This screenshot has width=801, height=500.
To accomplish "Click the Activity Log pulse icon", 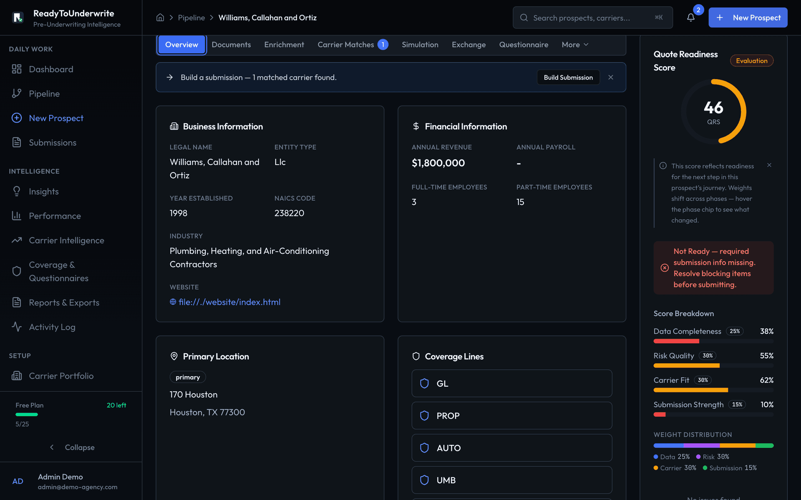I will pos(17,327).
